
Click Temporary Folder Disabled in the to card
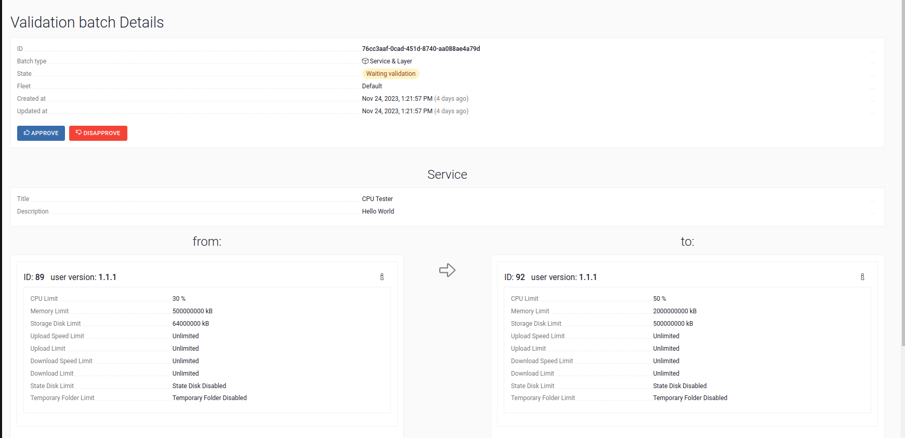(x=690, y=398)
